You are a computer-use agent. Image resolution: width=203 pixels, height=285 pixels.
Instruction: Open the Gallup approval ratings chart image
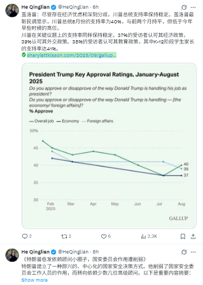(x=109, y=146)
